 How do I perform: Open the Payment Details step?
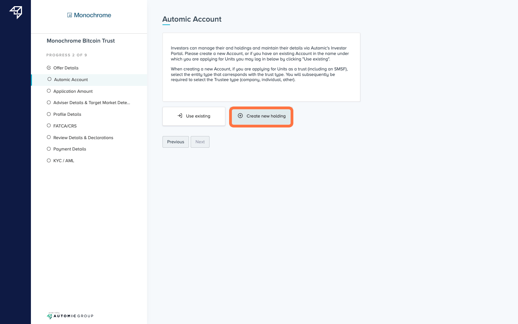tap(89, 149)
